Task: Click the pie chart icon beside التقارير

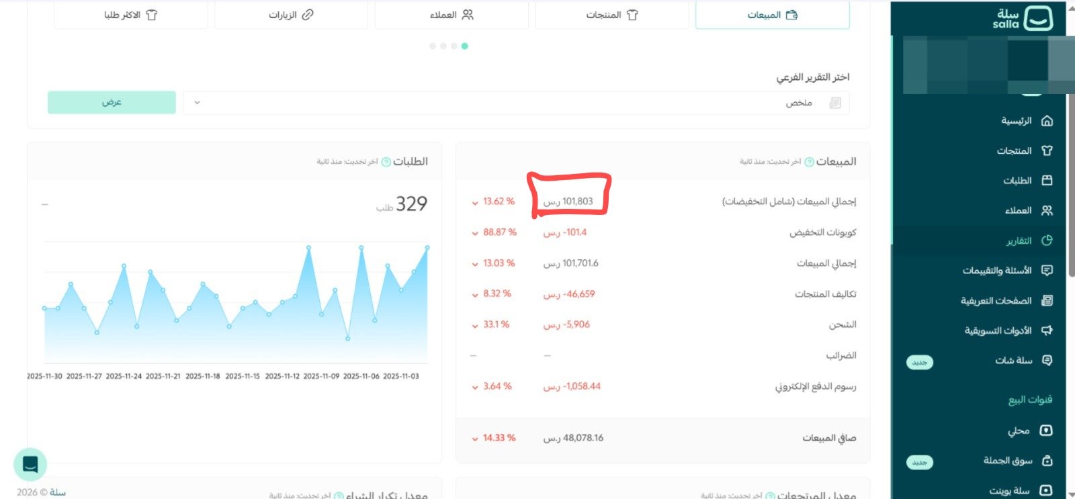Action: coord(1047,240)
